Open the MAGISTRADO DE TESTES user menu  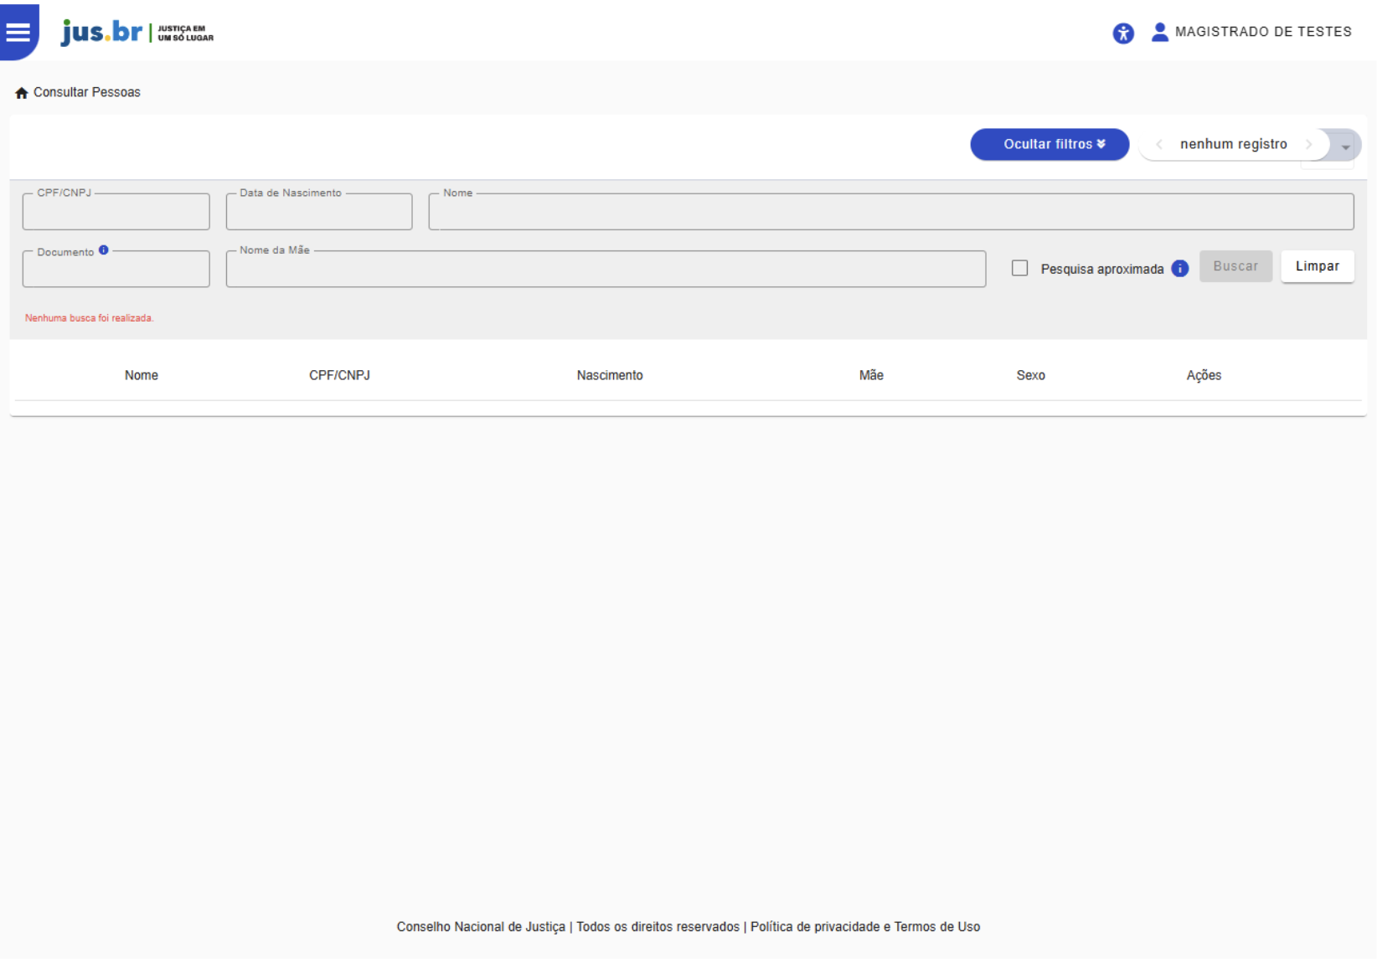1262,32
